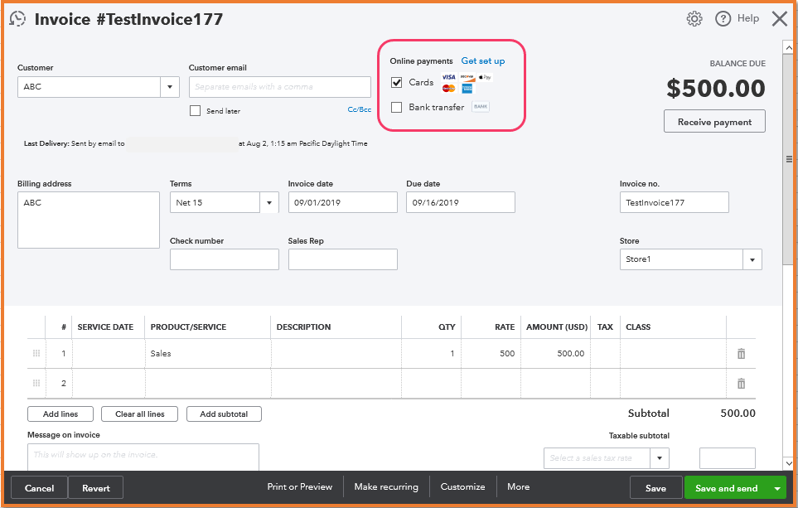The height and width of the screenshot is (508, 798).
Task: Click the vertical scrollbar thumb
Action: [789, 159]
